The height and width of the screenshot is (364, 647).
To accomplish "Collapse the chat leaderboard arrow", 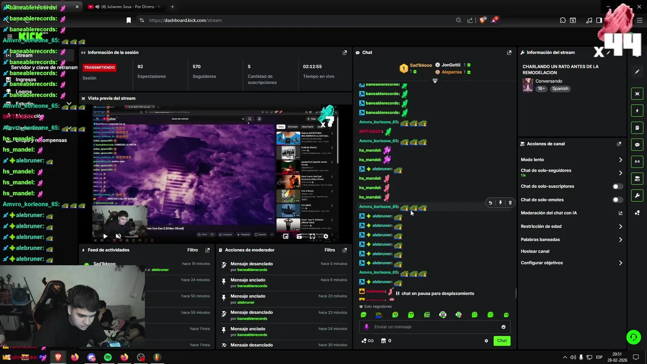I will pos(435,81).
